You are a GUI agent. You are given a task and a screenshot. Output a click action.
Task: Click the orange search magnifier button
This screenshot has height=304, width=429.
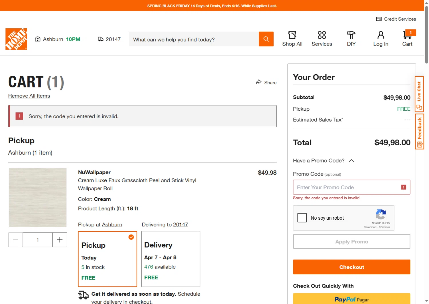(x=266, y=39)
